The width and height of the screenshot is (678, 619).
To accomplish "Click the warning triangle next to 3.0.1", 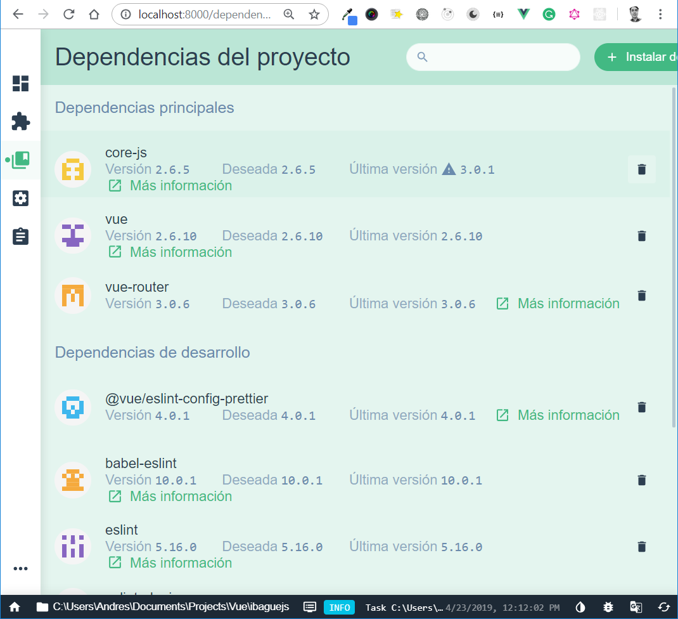I will coord(449,169).
